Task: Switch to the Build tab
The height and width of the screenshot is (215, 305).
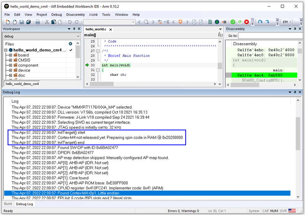Action: tap(8, 204)
